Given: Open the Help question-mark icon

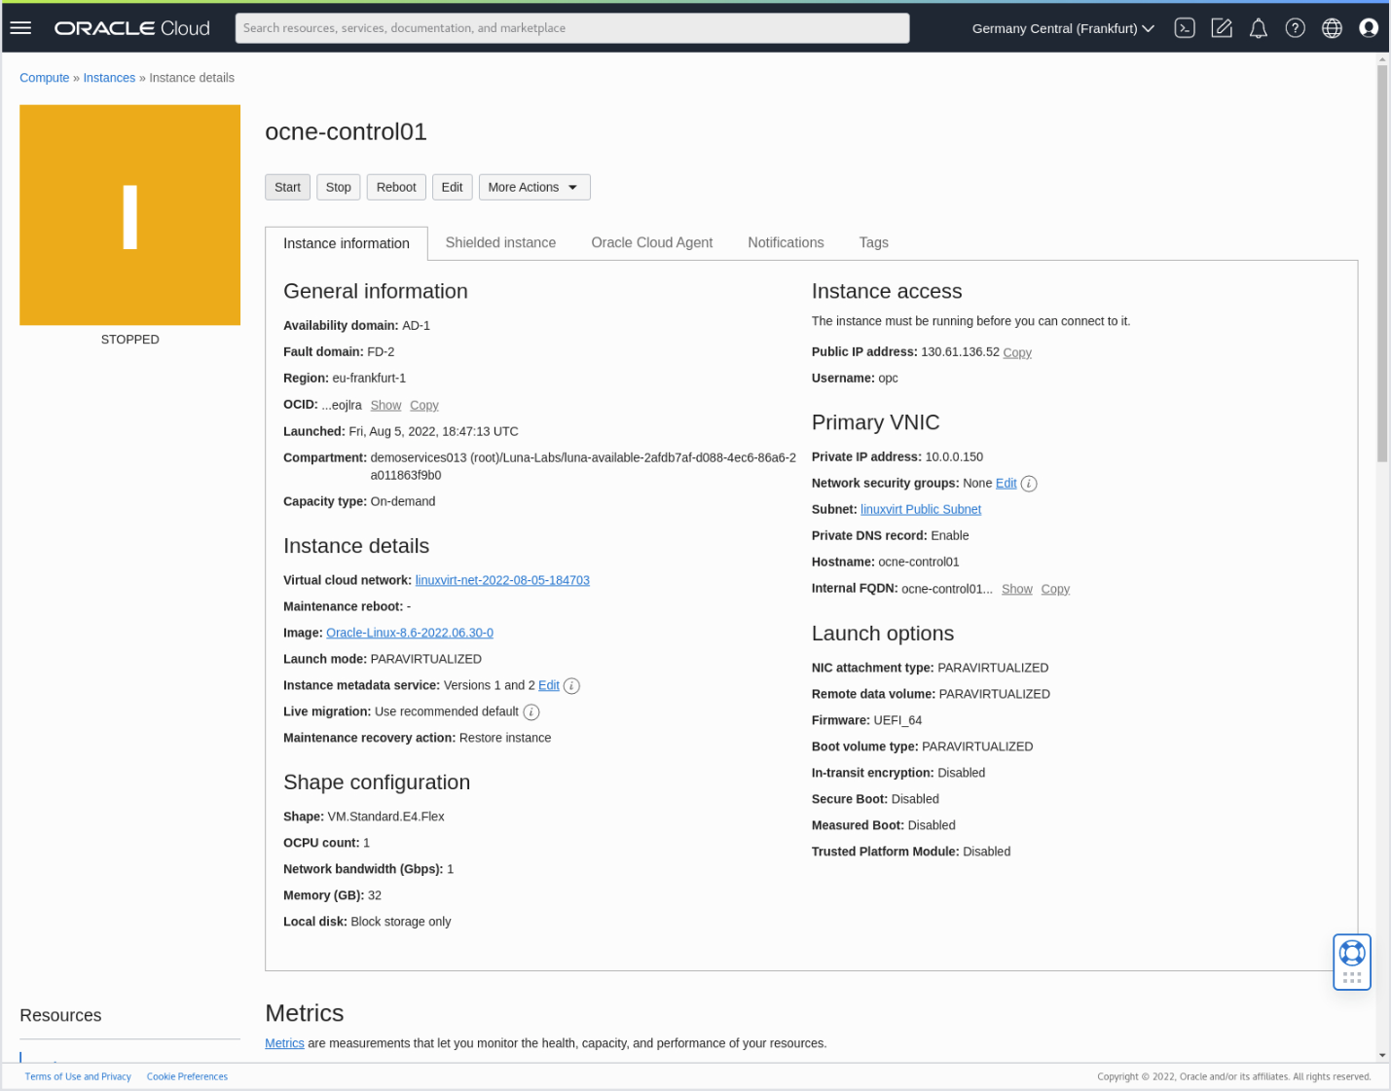Looking at the screenshot, I should coord(1295,27).
